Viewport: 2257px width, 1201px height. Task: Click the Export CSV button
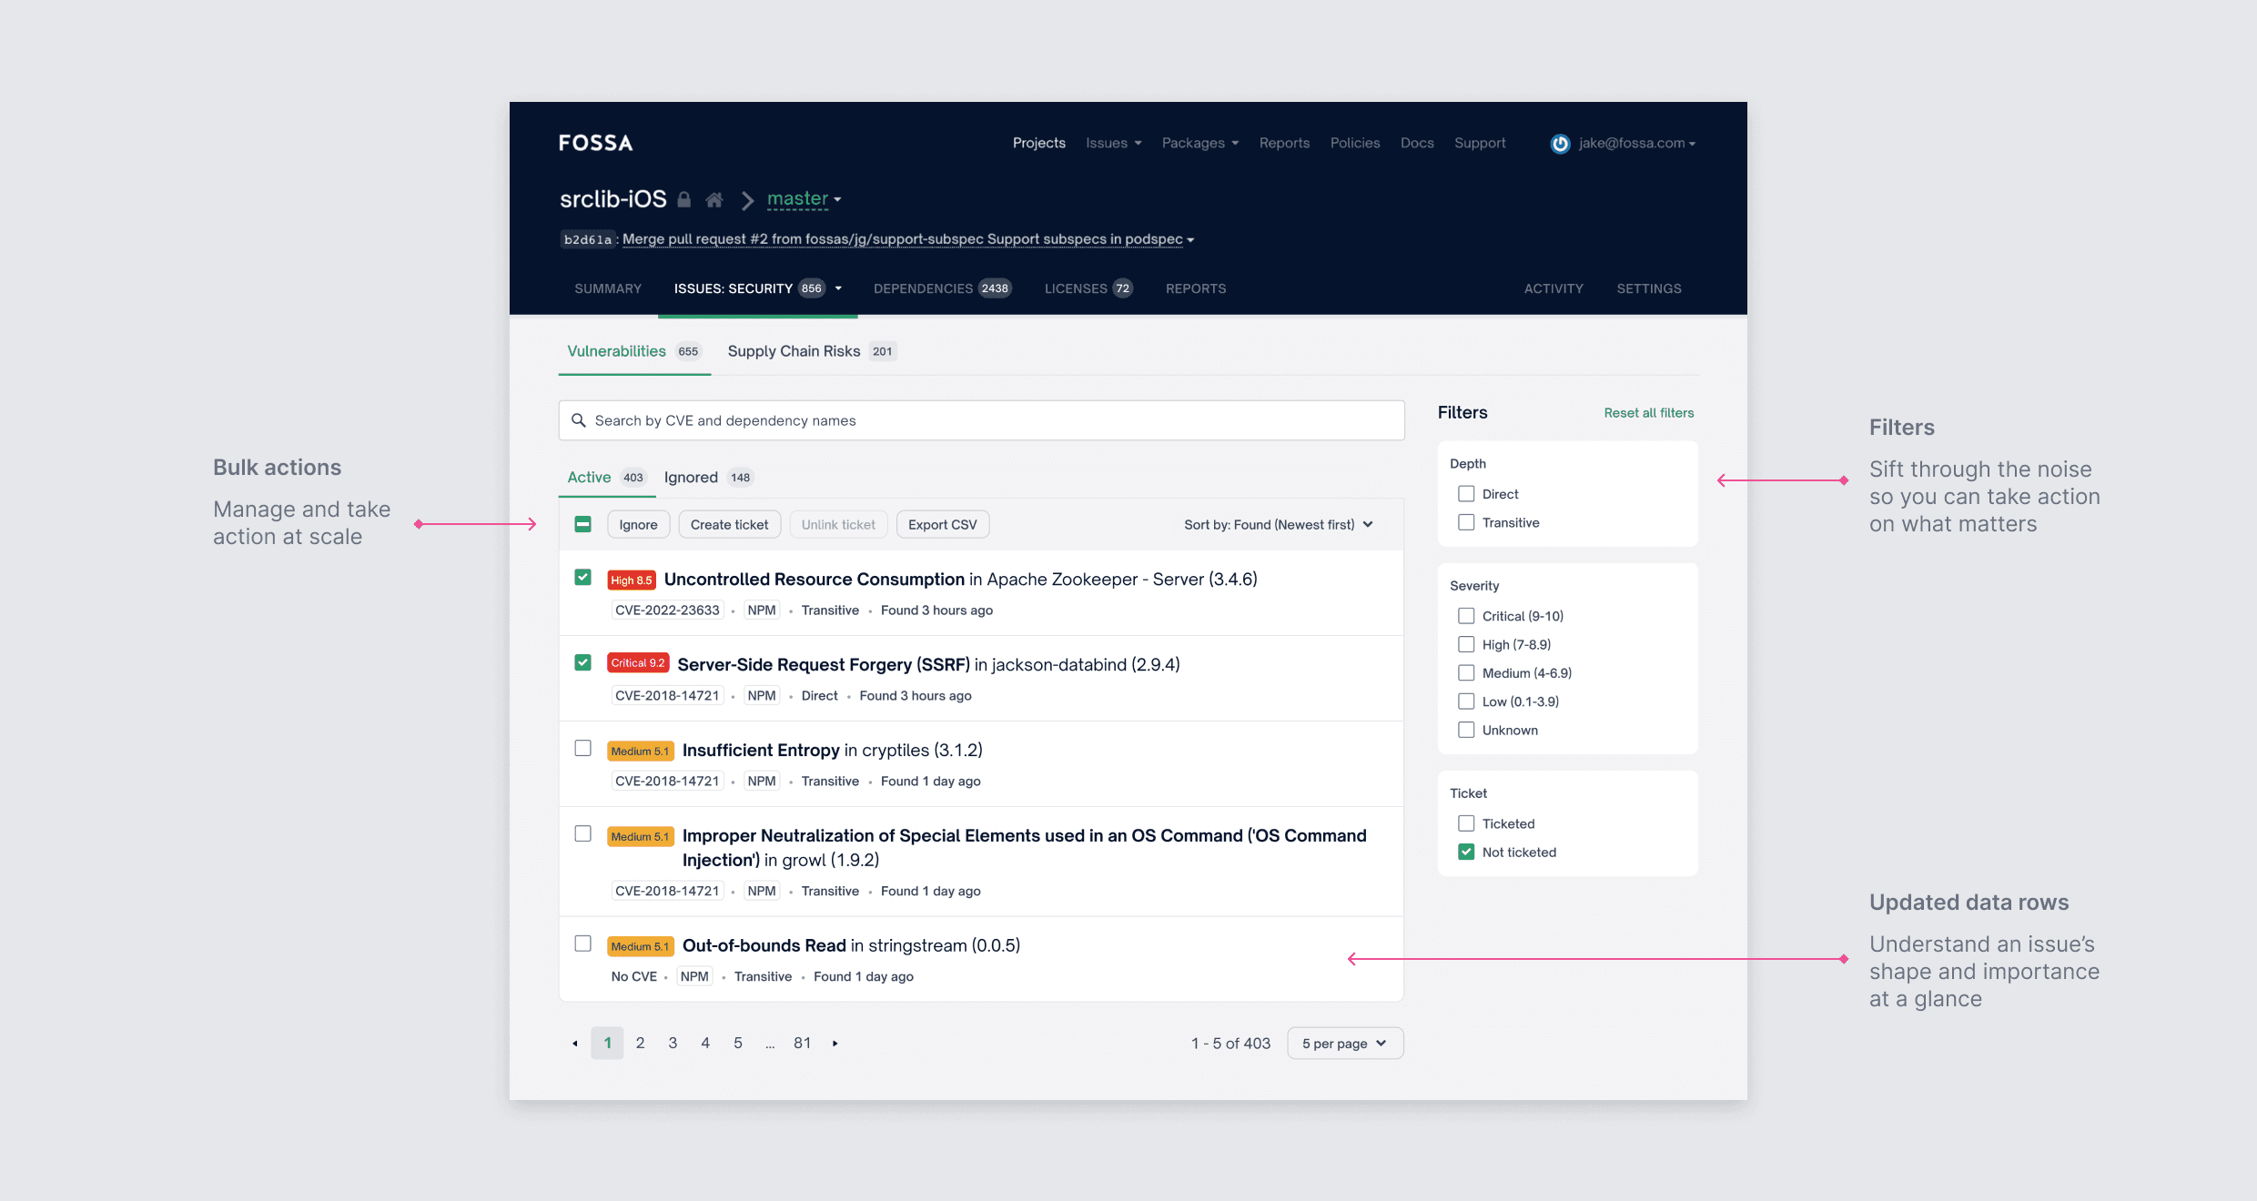(942, 525)
